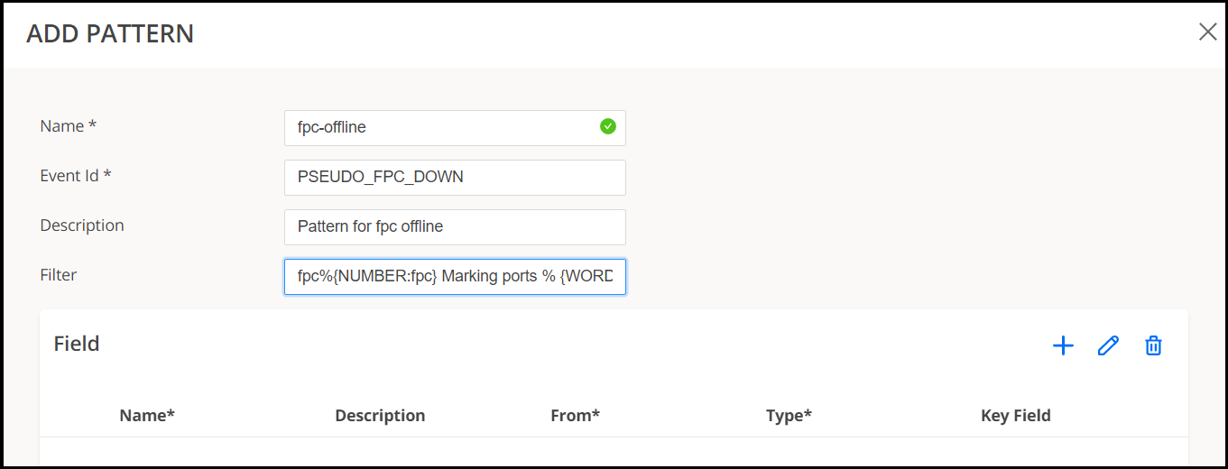Close the Add Pattern dialog
The image size is (1228, 469).
pyautogui.click(x=1207, y=32)
